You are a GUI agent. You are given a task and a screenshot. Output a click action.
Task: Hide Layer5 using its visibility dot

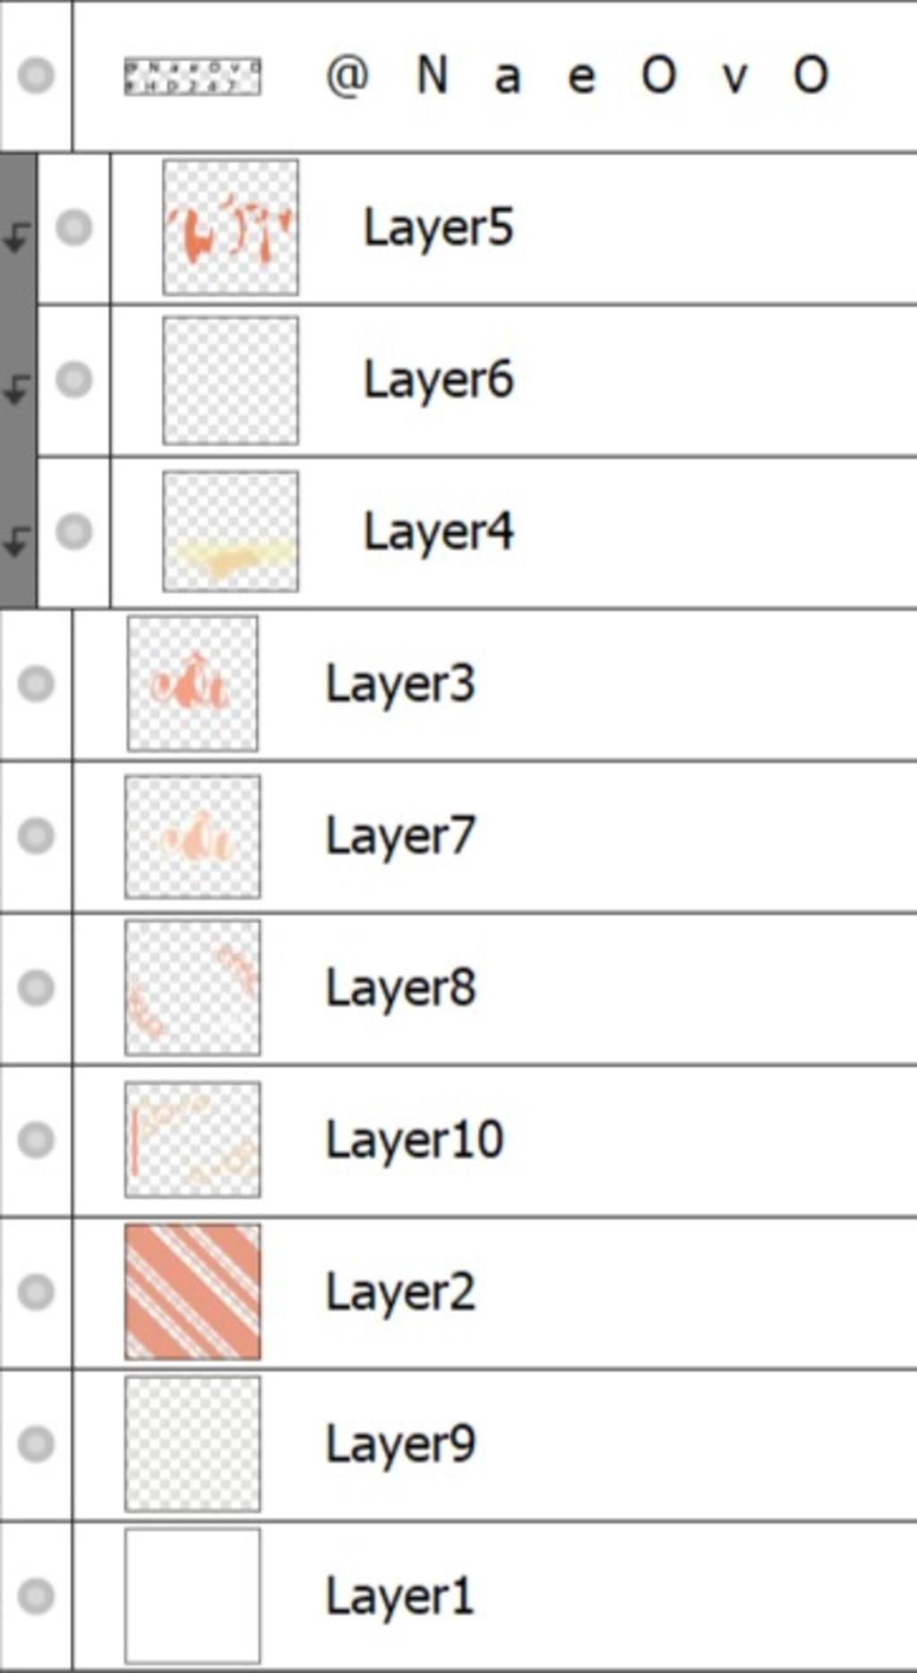click(x=74, y=227)
